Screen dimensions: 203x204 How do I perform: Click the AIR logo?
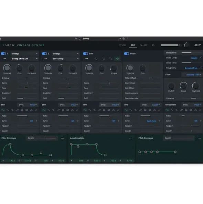198,45
